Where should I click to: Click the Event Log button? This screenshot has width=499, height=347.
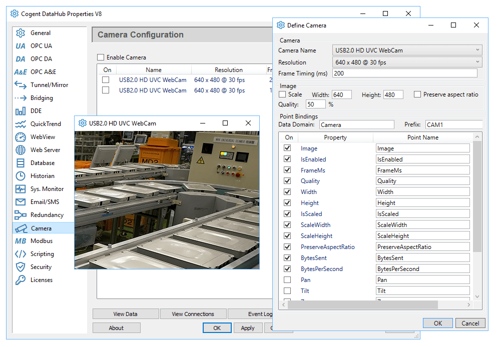(x=251, y=314)
